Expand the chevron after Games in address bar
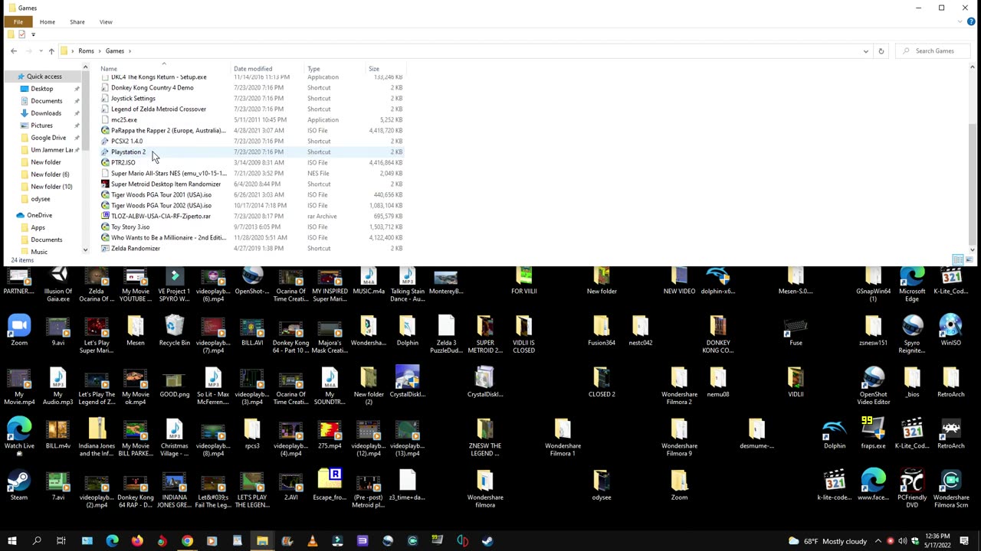The image size is (981, 551). (130, 51)
